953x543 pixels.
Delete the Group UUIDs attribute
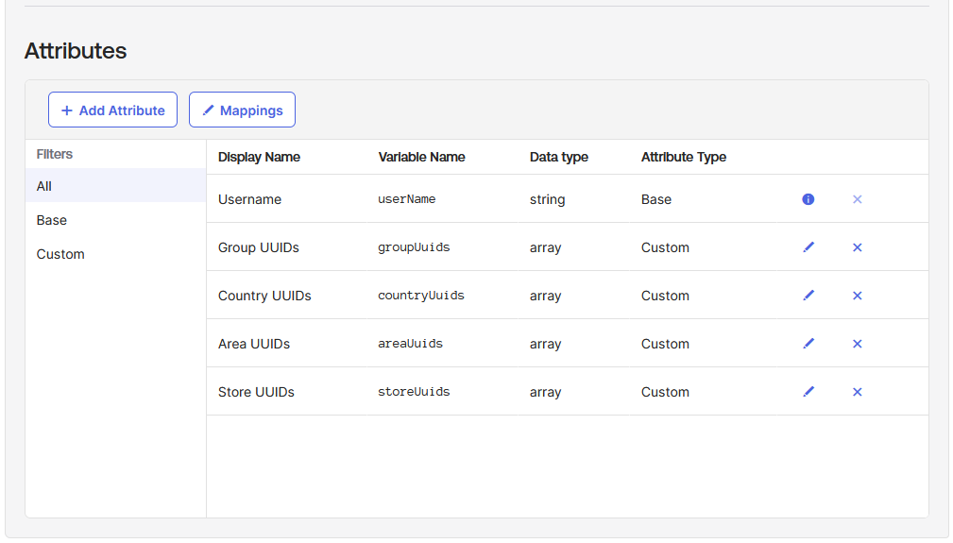point(857,247)
